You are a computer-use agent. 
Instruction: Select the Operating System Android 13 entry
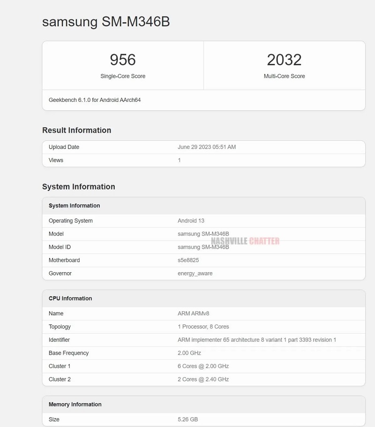191,221
